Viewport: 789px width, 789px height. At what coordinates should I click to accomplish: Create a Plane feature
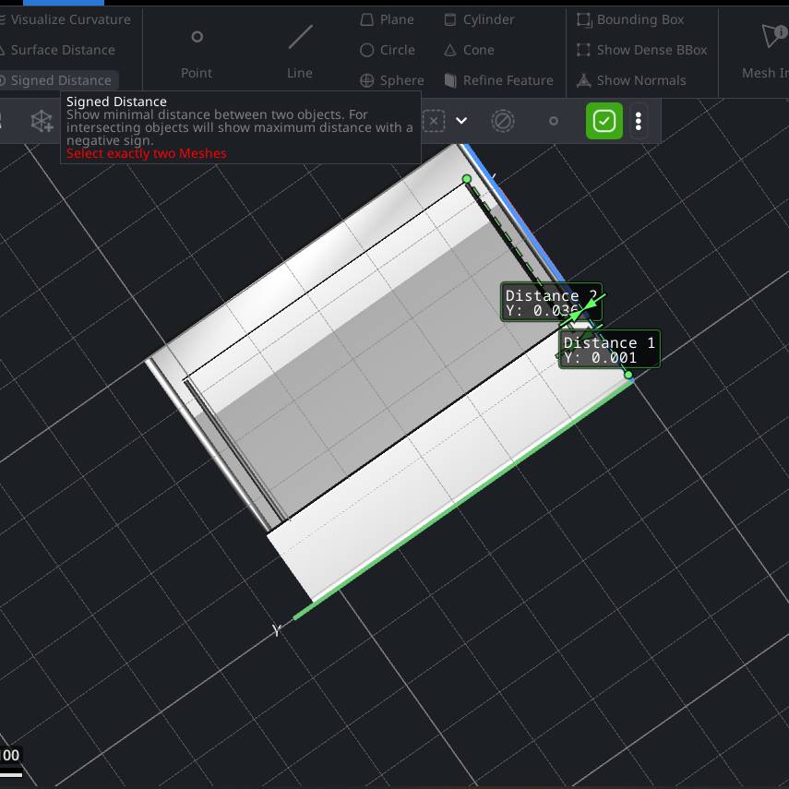click(x=387, y=19)
